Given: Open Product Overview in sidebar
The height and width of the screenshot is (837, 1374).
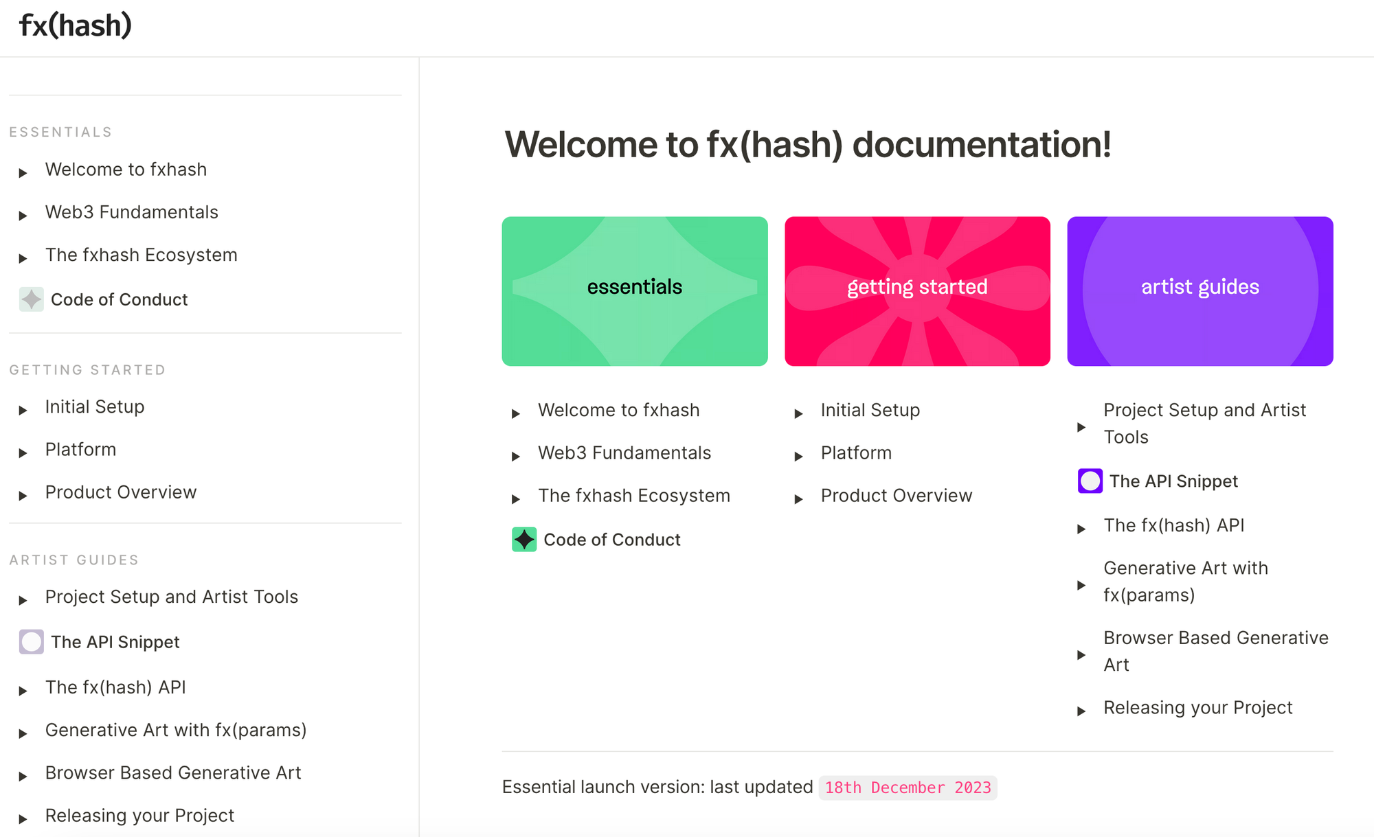Looking at the screenshot, I should 121,492.
